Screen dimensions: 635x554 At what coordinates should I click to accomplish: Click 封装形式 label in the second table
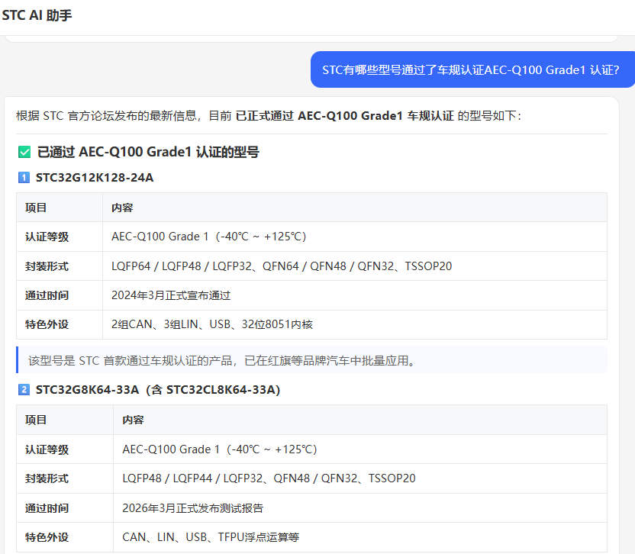47,478
